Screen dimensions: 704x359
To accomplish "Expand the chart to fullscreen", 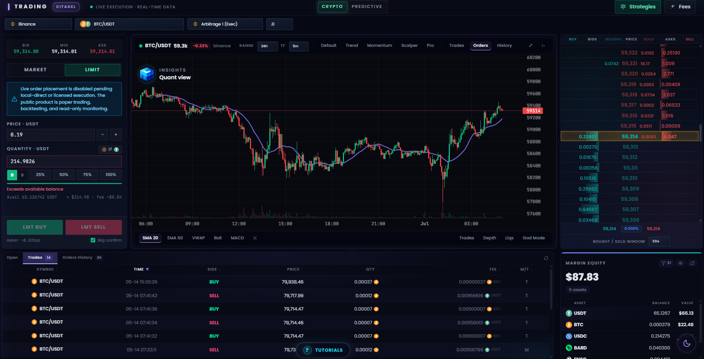I will (x=530, y=45).
